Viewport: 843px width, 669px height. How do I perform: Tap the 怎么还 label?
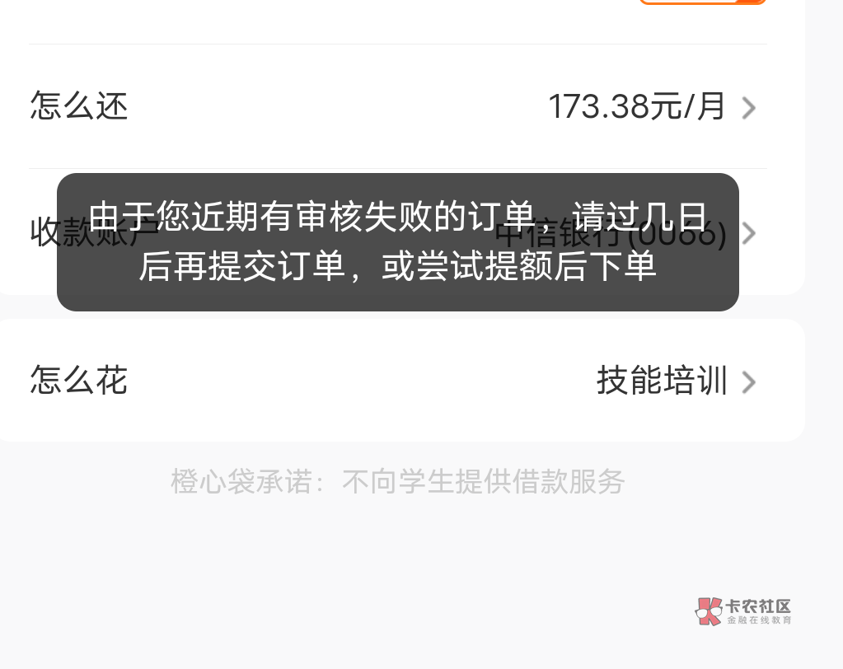point(78,105)
